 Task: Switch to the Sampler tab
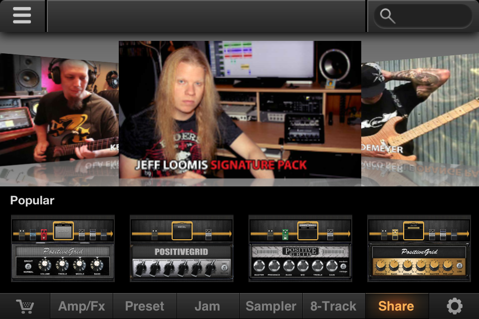[271, 306]
